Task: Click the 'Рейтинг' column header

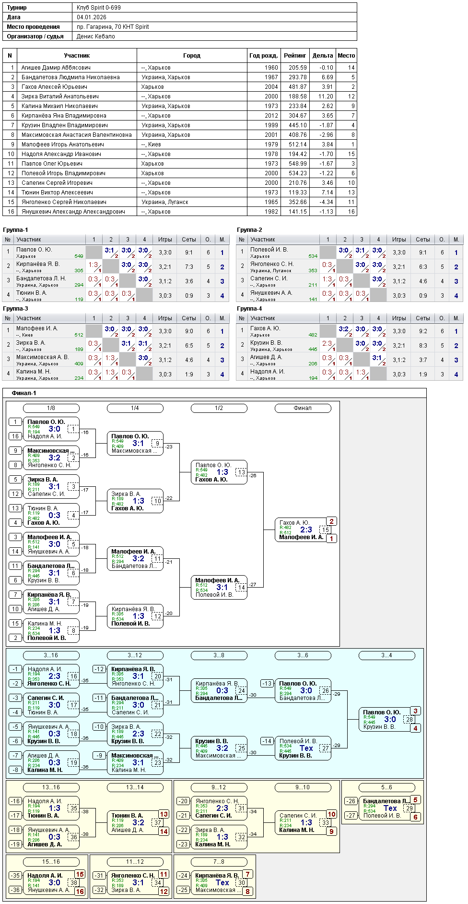Action: point(295,56)
